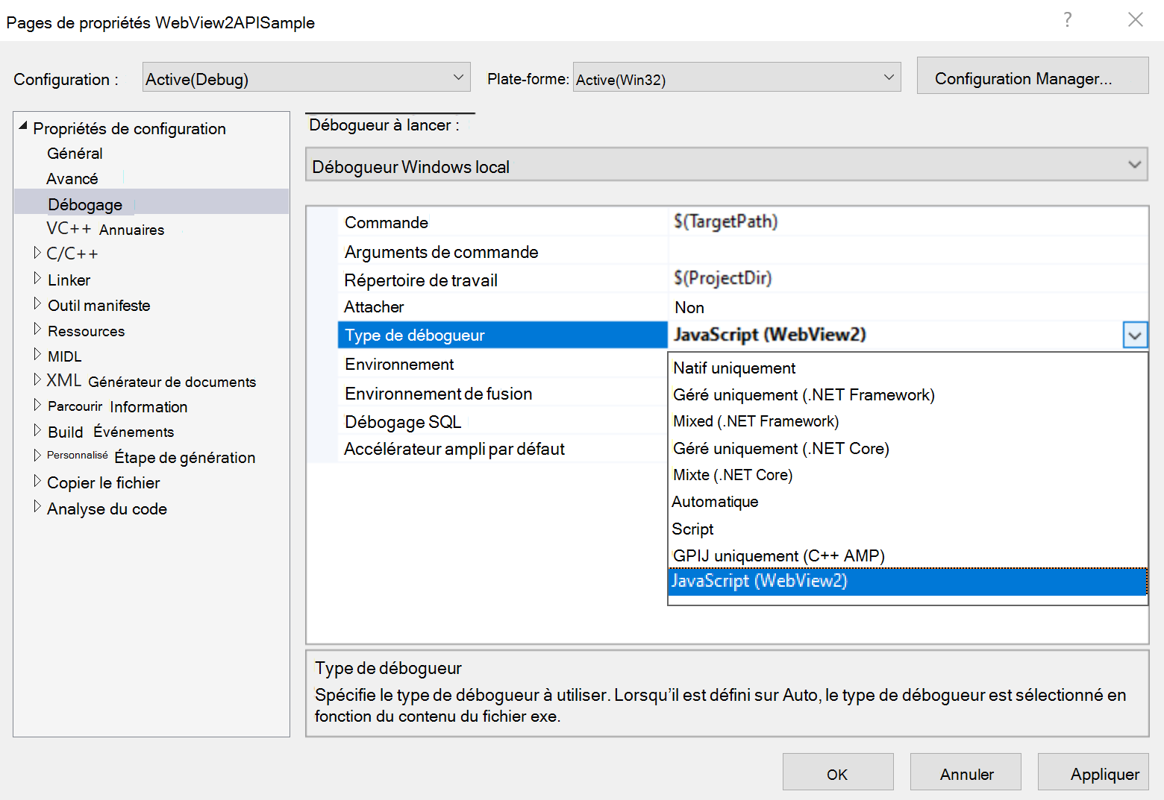Open the Débogueur à lancer dropdown
The image size is (1164, 800).
[x=1135, y=164]
